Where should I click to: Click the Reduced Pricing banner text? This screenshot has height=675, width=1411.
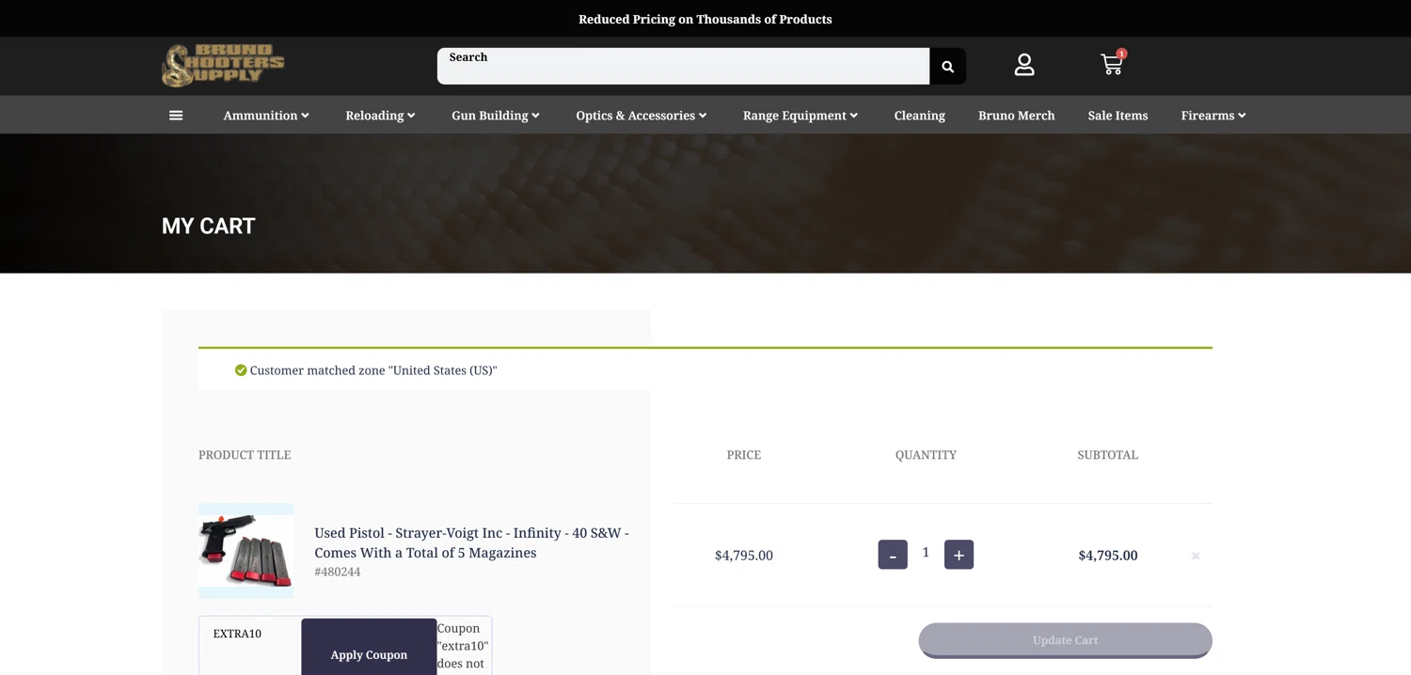click(705, 19)
